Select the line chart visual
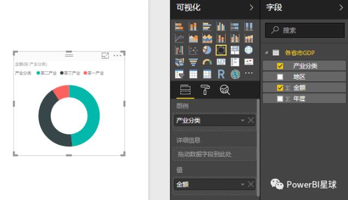 (x=179, y=38)
